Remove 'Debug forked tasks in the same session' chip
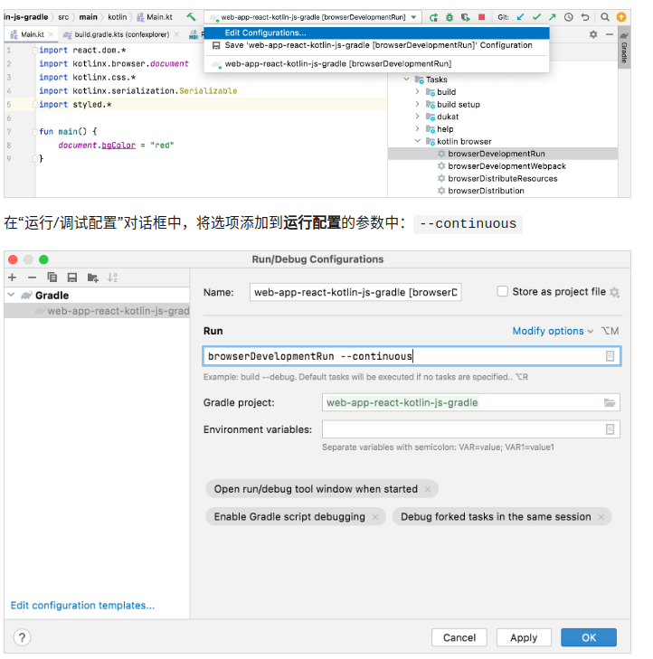Image resolution: width=653 pixels, height=659 pixels. [x=601, y=517]
